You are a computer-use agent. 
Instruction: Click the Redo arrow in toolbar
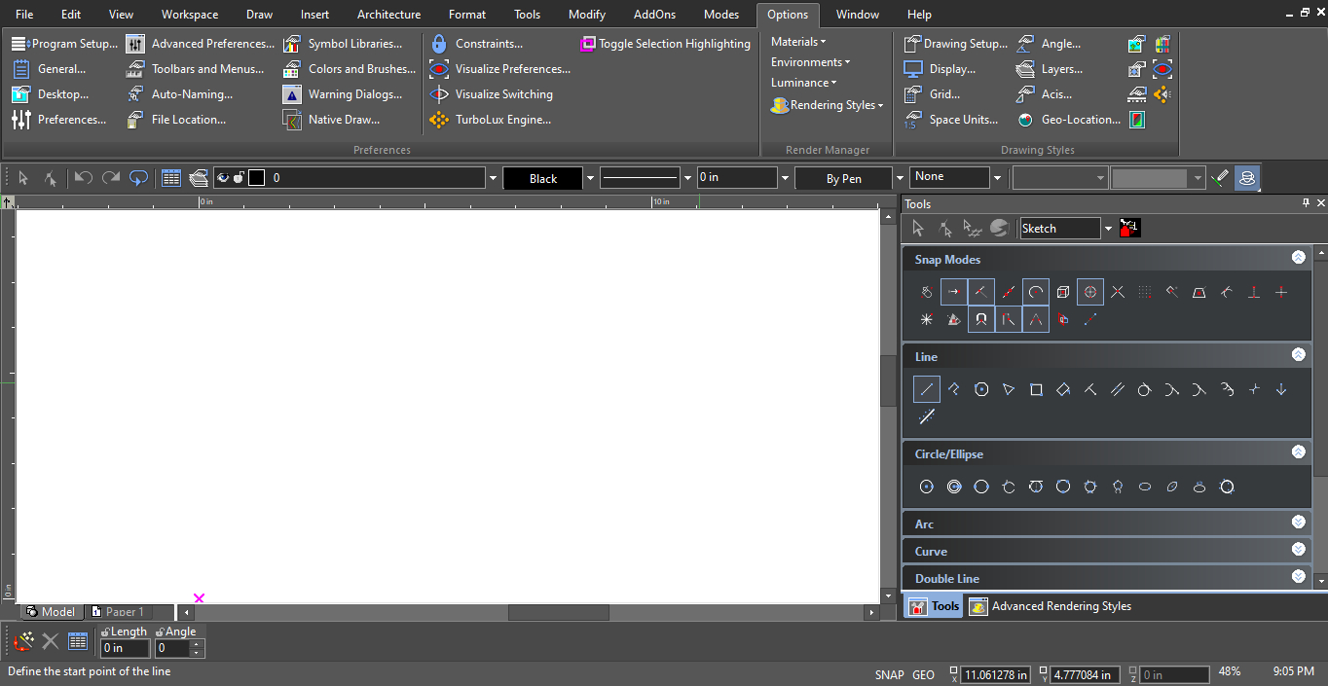[111, 178]
